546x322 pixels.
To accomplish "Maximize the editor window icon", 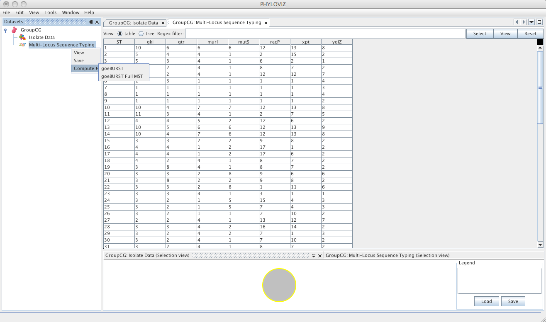I will [x=539, y=22].
